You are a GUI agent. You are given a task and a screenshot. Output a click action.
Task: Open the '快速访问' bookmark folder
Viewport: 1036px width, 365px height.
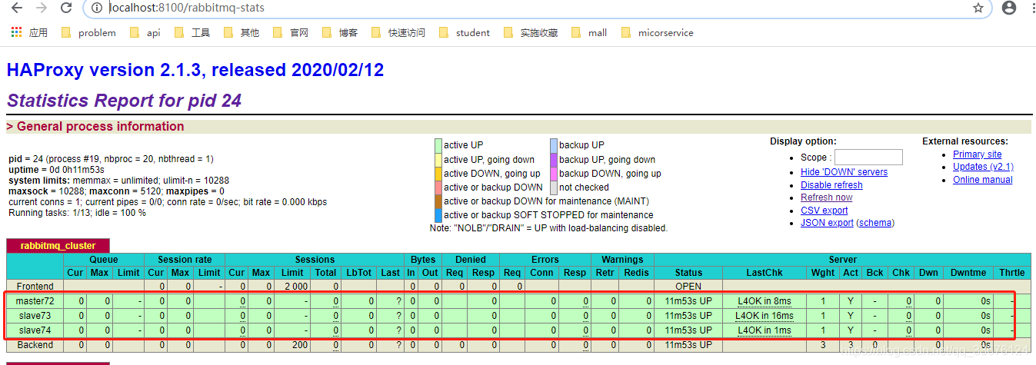click(398, 32)
